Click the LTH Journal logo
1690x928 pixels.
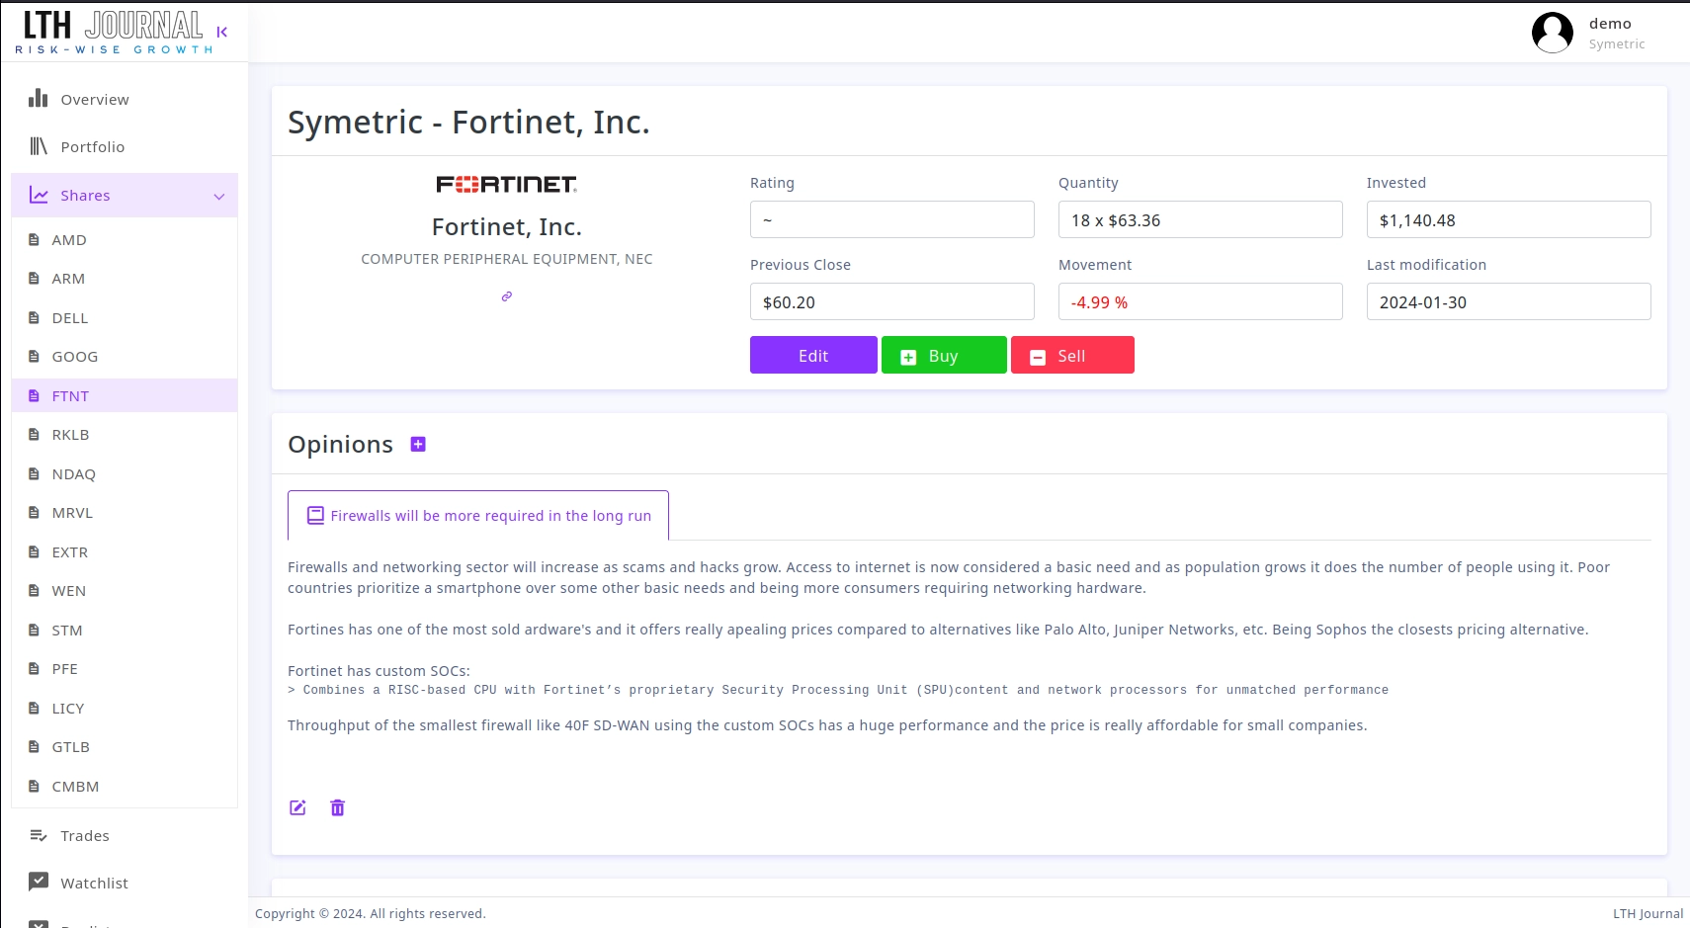point(114,32)
